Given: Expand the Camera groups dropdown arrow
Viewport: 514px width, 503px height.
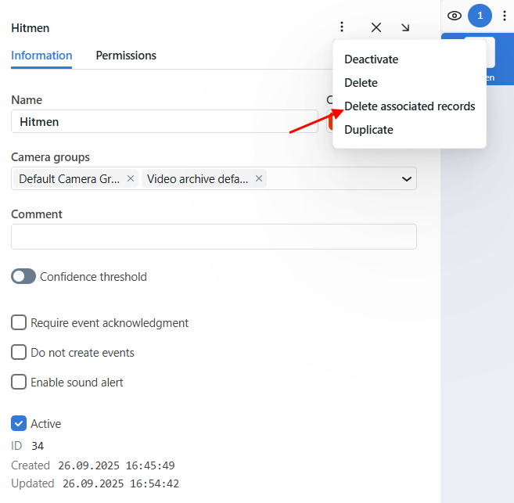Looking at the screenshot, I should click(x=407, y=178).
